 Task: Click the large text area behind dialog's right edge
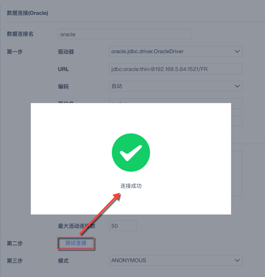pos(237,174)
